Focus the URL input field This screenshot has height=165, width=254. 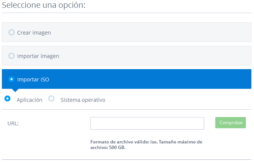147,123
